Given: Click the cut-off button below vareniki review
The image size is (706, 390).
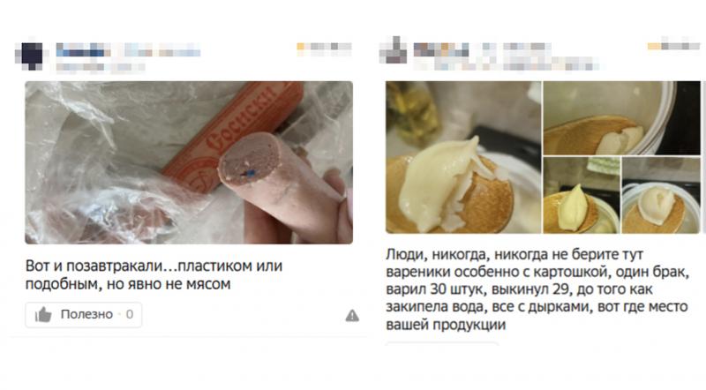Looking at the screenshot, I should (442, 343).
